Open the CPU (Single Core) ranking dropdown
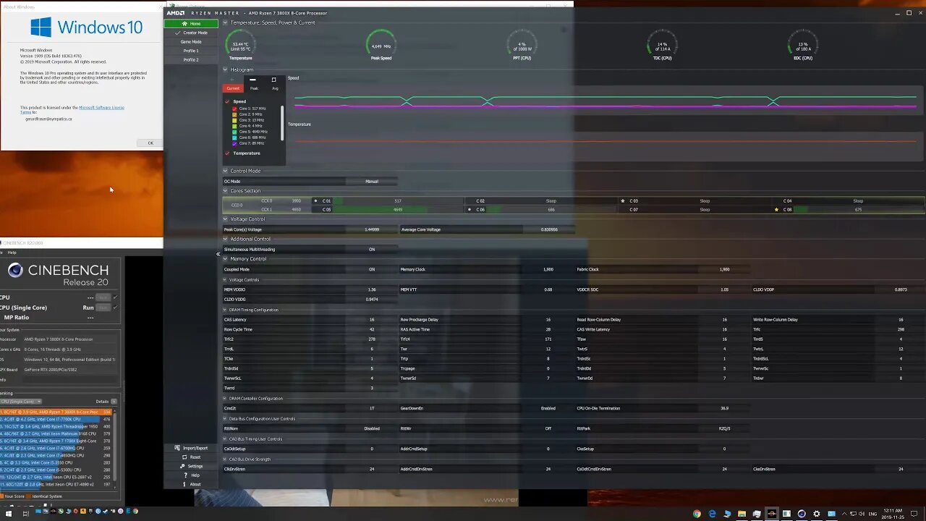926x521 pixels. [20, 401]
